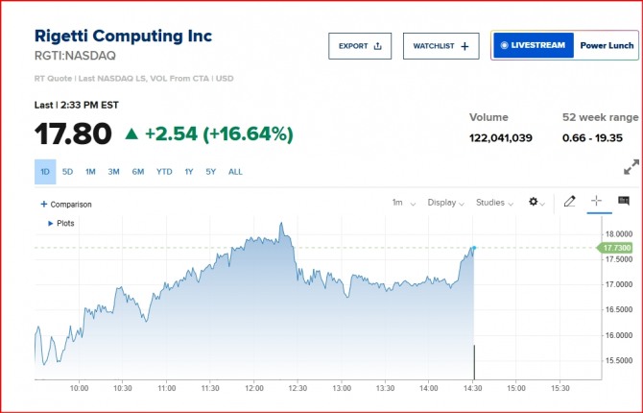Click the fullscreen expand chart icon

[x=631, y=167]
